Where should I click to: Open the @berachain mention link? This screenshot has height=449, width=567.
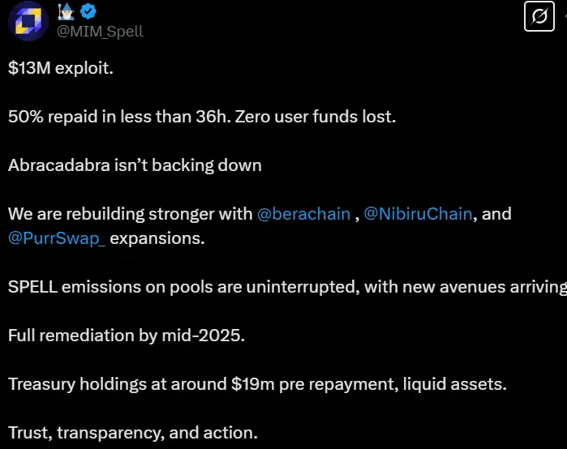point(303,215)
